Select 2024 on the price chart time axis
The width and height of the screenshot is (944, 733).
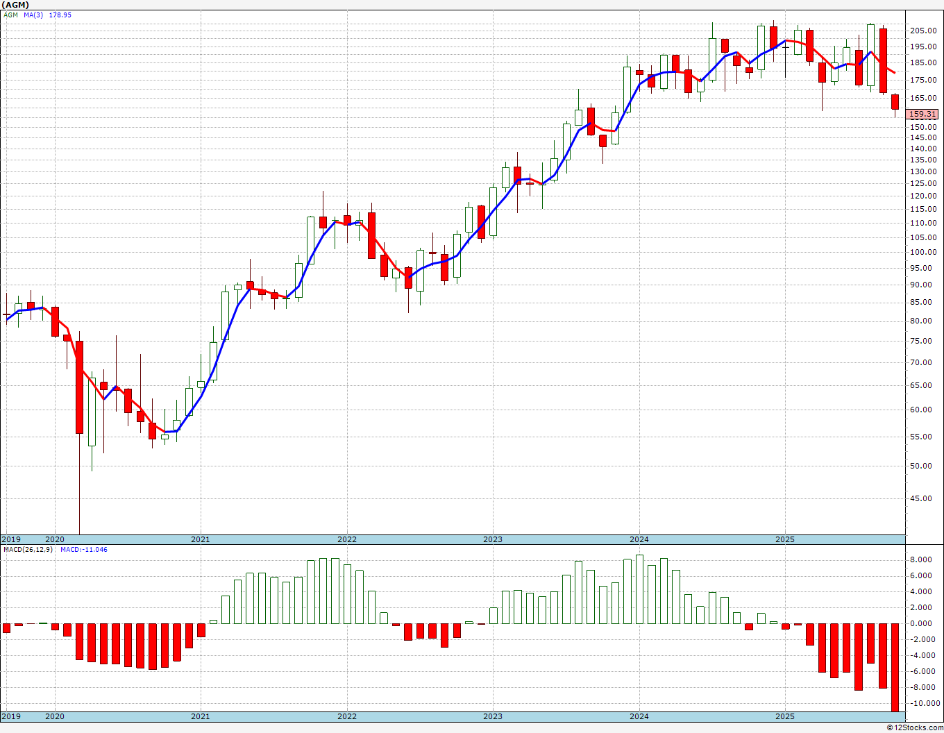639,539
